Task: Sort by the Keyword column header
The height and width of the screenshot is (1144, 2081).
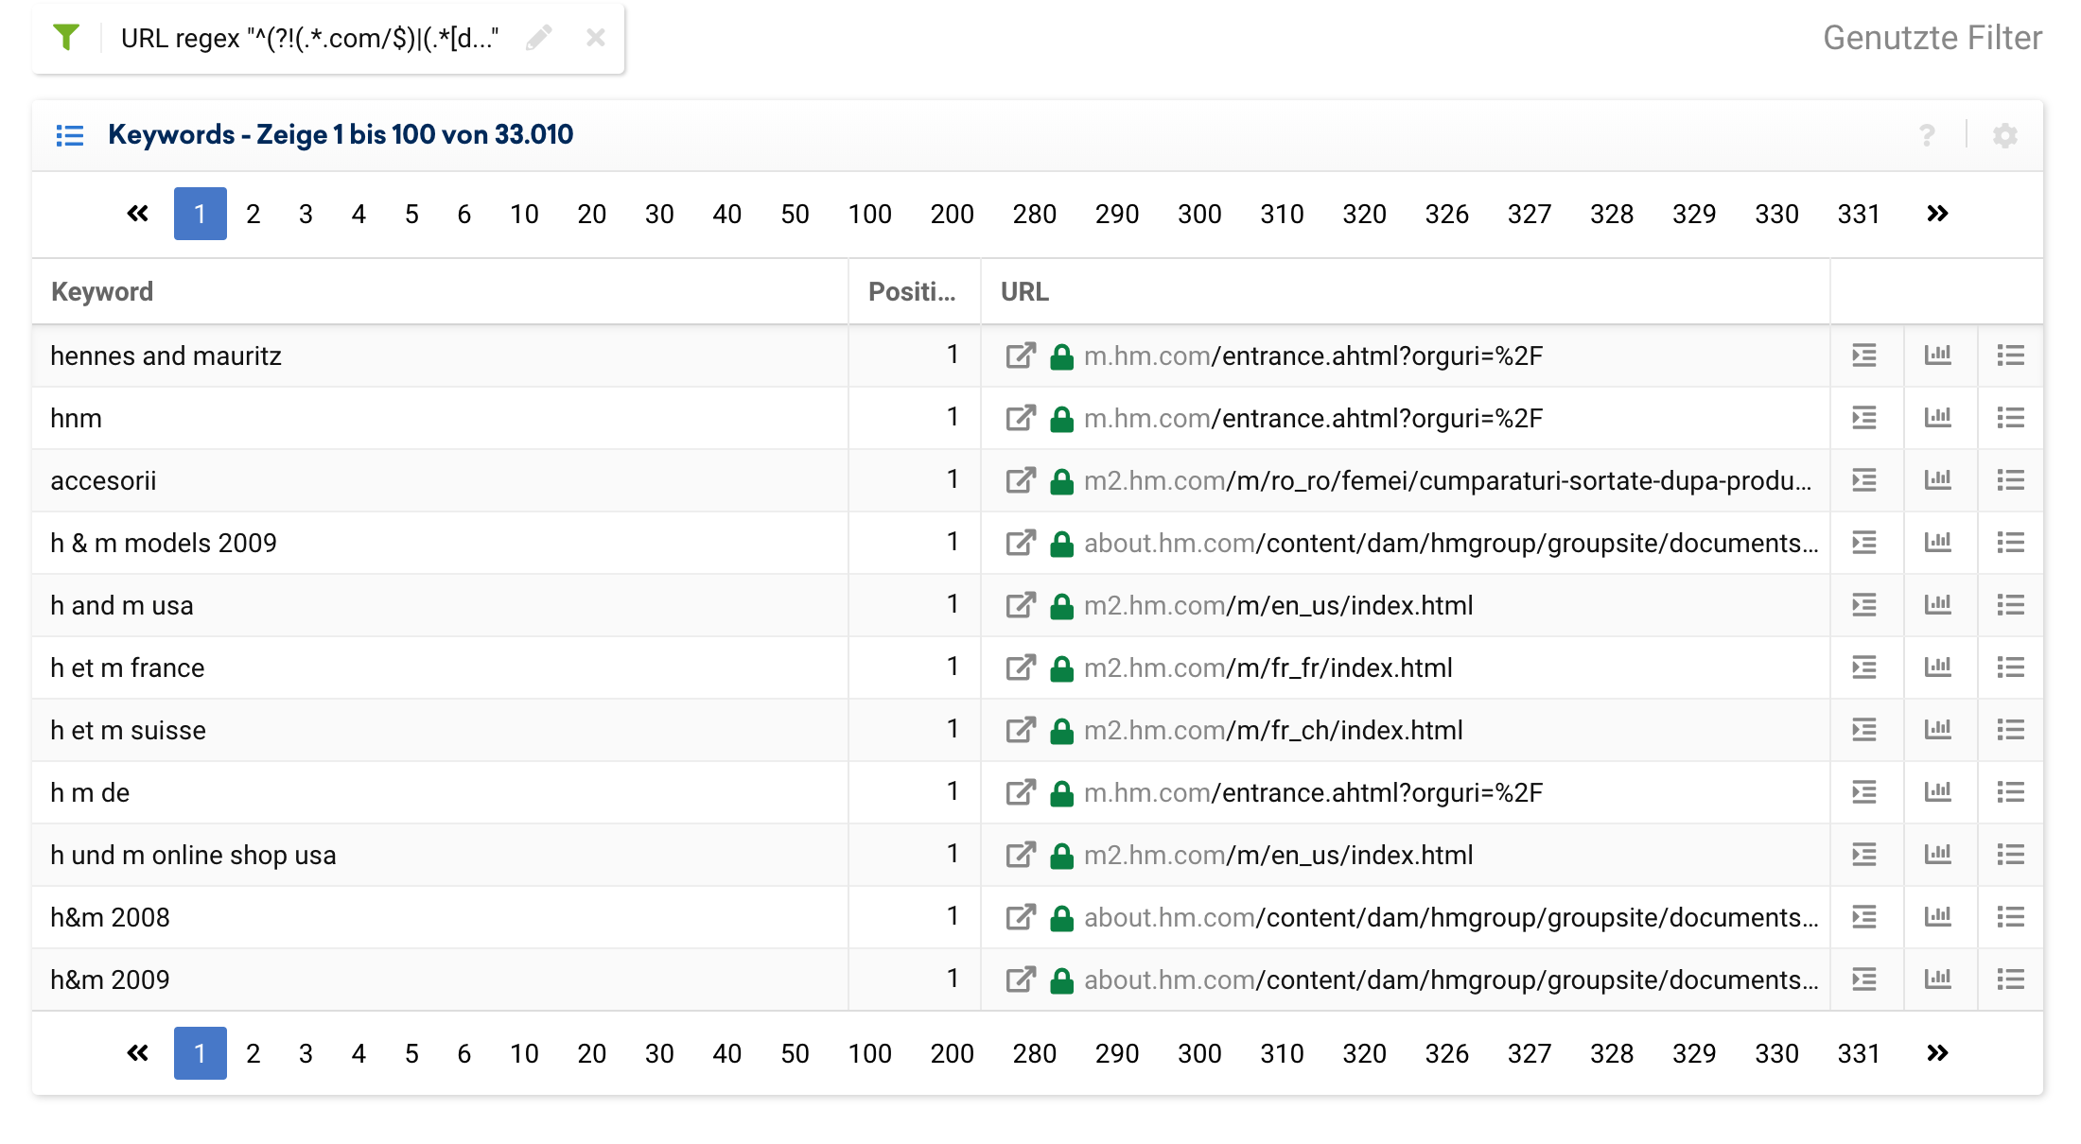Action: pyautogui.click(x=102, y=291)
